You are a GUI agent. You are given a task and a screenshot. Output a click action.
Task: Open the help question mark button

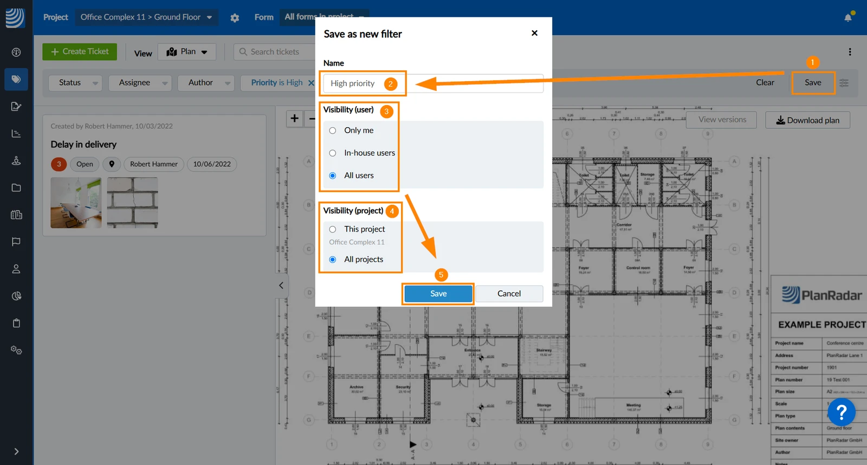pyautogui.click(x=842, y=412)
